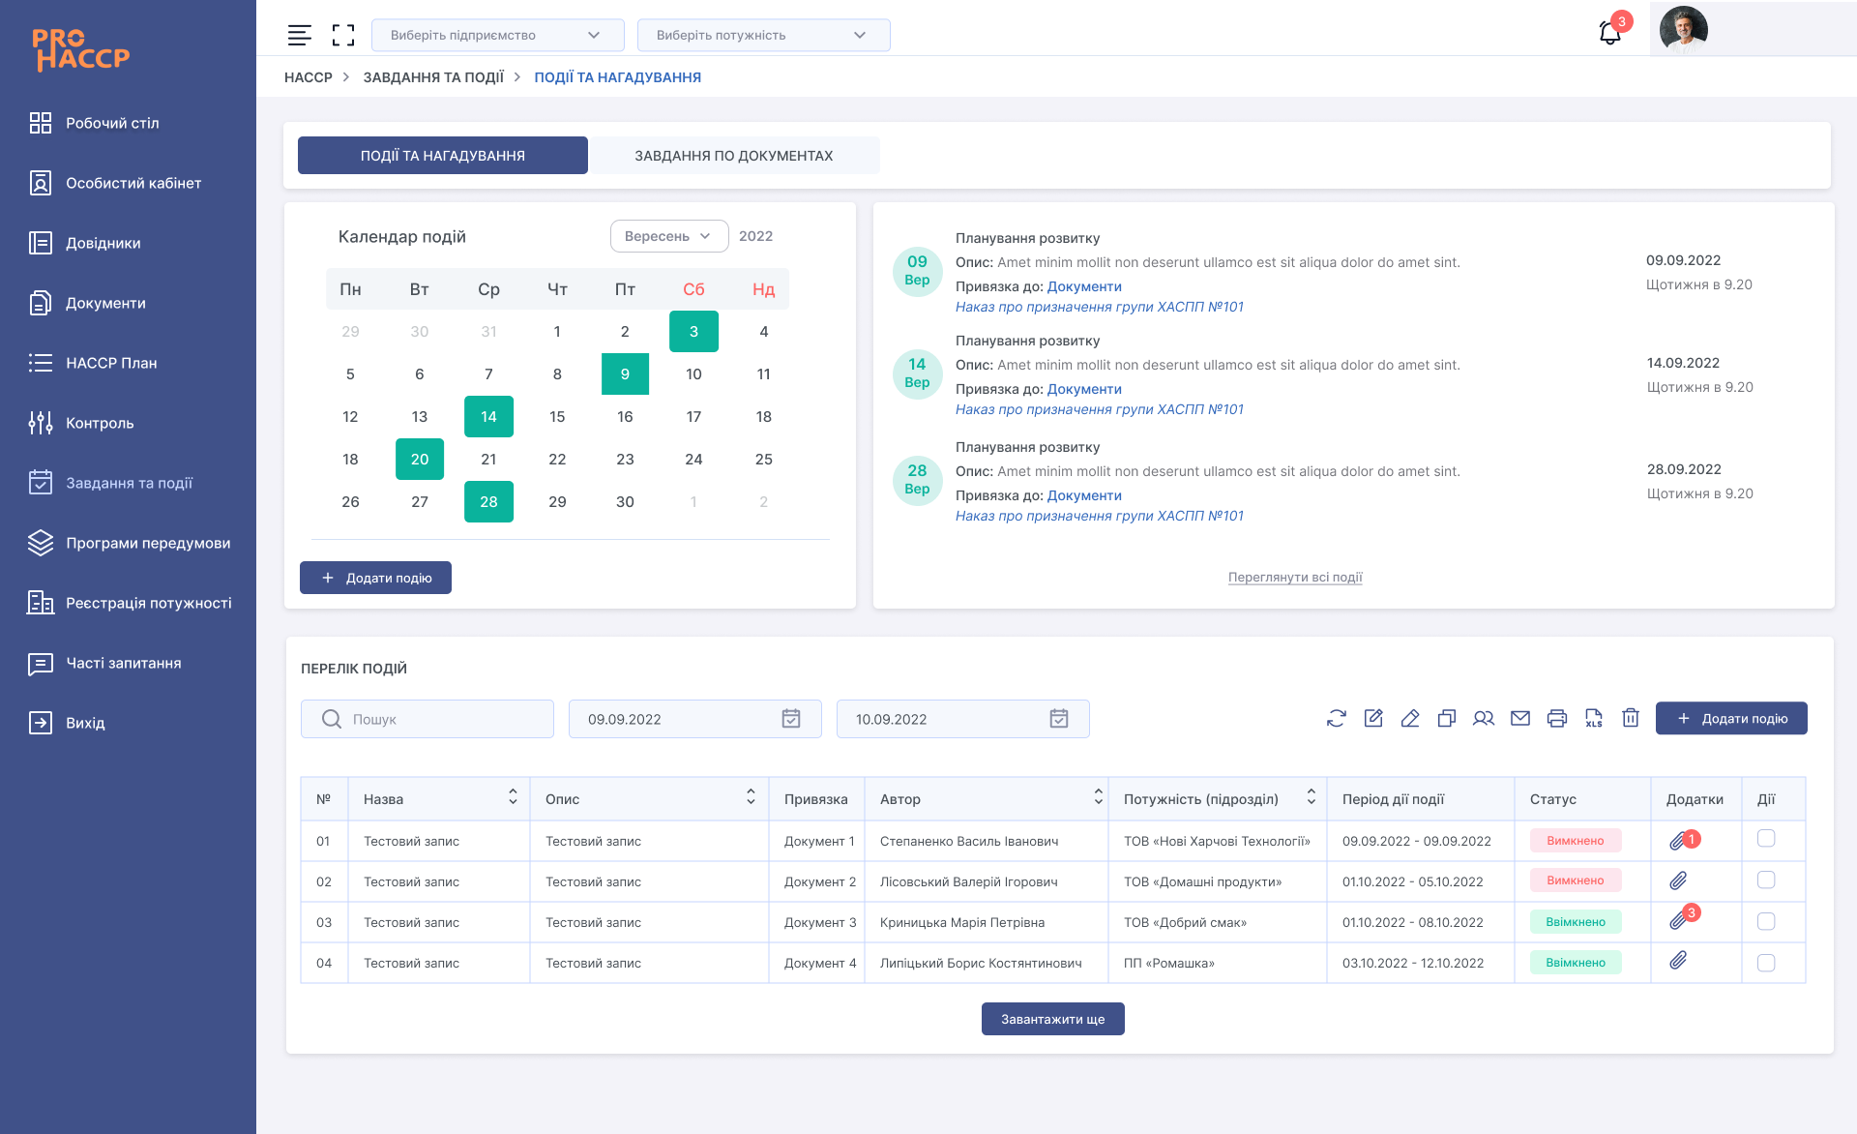The width and height of the screenshot is (1857, 1134).
Task: Click the envelope mail icon
Action: 1520,718
